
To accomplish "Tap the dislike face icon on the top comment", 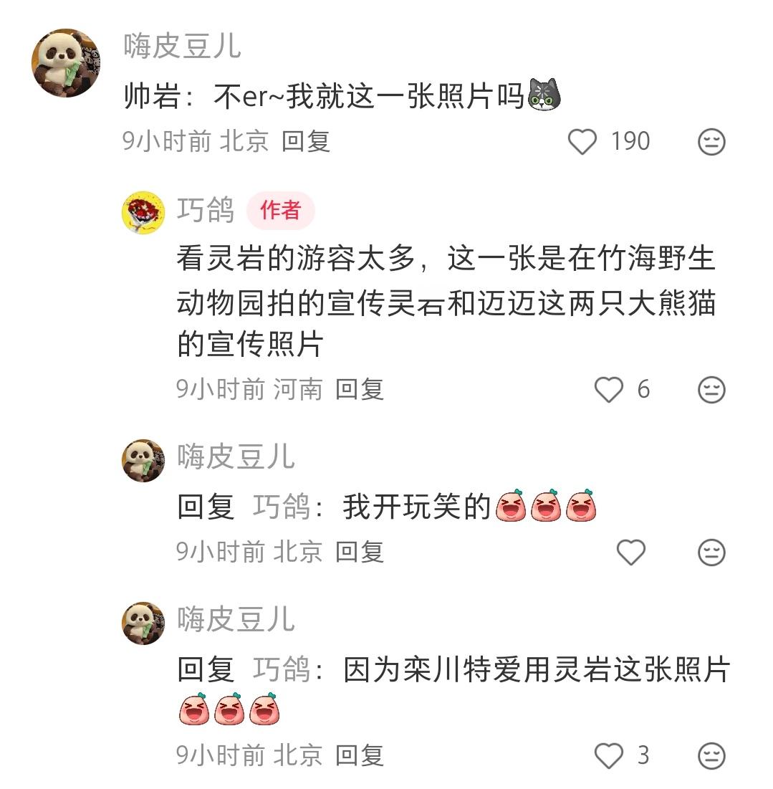I will click(x=711, y=141).
